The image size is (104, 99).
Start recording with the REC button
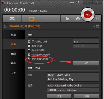[x=88, y=15]
